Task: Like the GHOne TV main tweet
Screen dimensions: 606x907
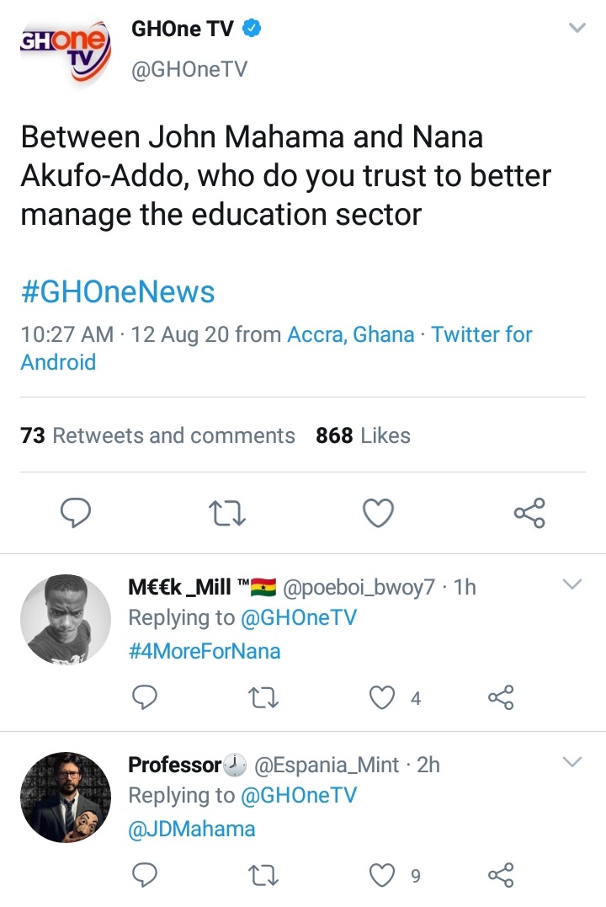Action: coord(378,512)
